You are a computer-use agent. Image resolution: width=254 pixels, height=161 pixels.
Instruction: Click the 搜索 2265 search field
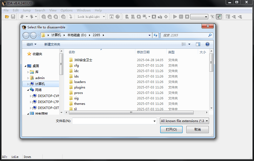(187, 35)
